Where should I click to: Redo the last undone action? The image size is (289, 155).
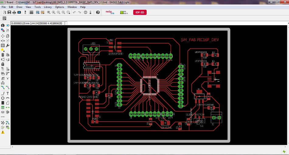(x=79, y=12)
